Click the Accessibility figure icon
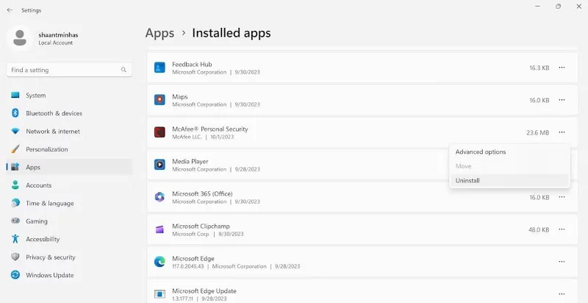Viewport: 588px width, 303px height. click(x=15, y=238)
